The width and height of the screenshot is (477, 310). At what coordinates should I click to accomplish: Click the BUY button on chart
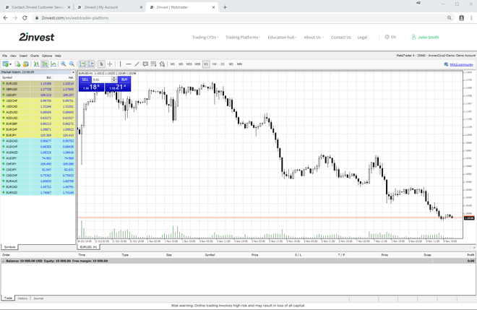click(x=124, y=79)
